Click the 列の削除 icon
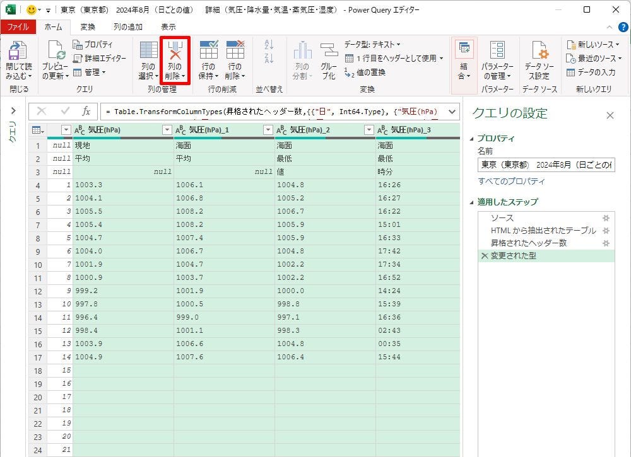This screenshot has width=631, height=457. (175, 50)
